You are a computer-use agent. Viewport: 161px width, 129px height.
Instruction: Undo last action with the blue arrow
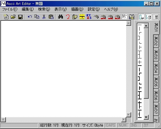point(30,17)
